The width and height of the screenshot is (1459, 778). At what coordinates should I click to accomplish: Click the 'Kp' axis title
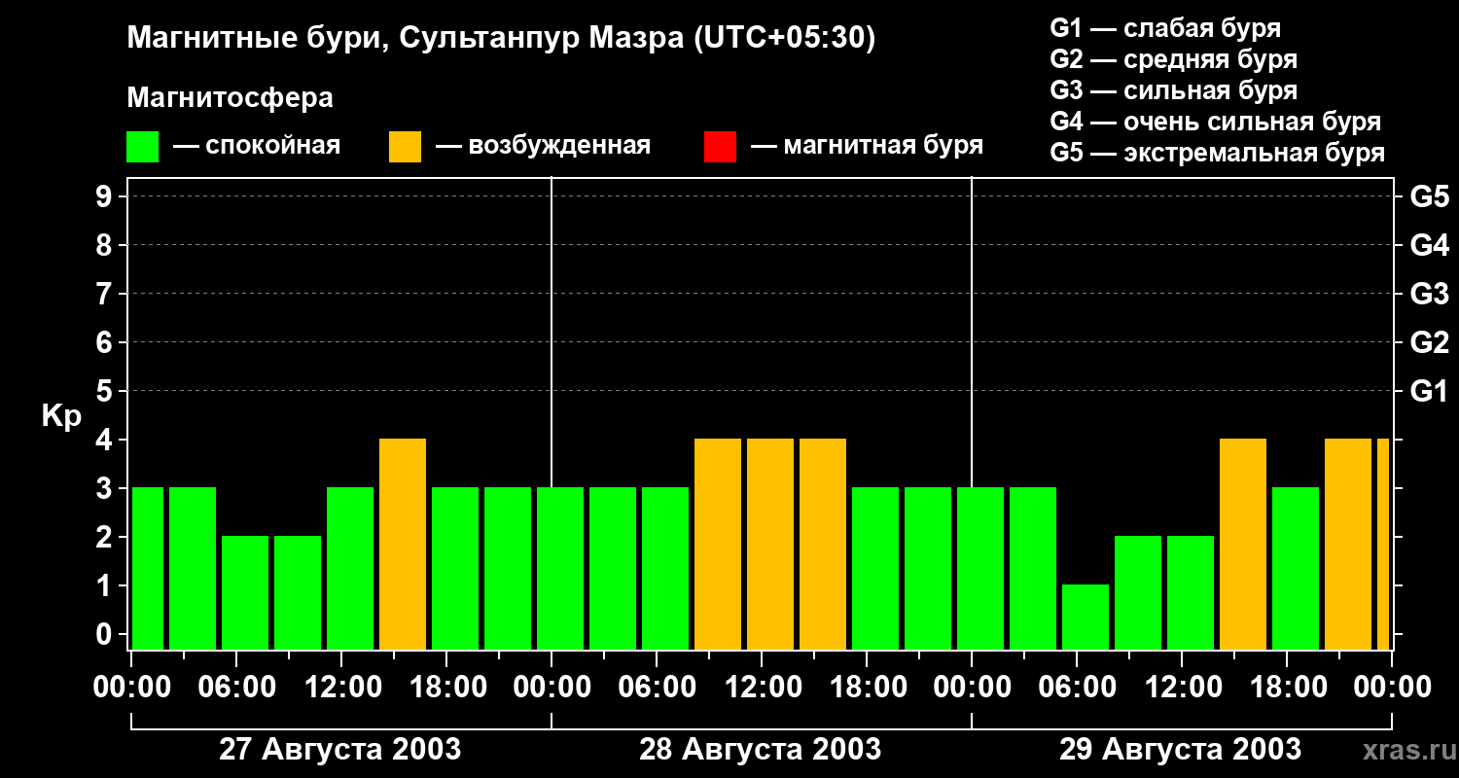[61, 416]
